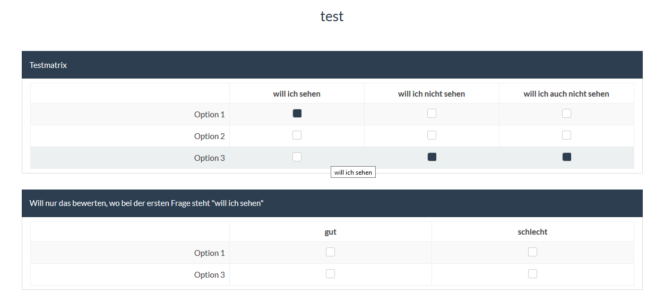This screenshot has width=655, height=301.
Task: Uncheck Option 1 'will ich sehen' checkbox
Action: coord(297,114)
